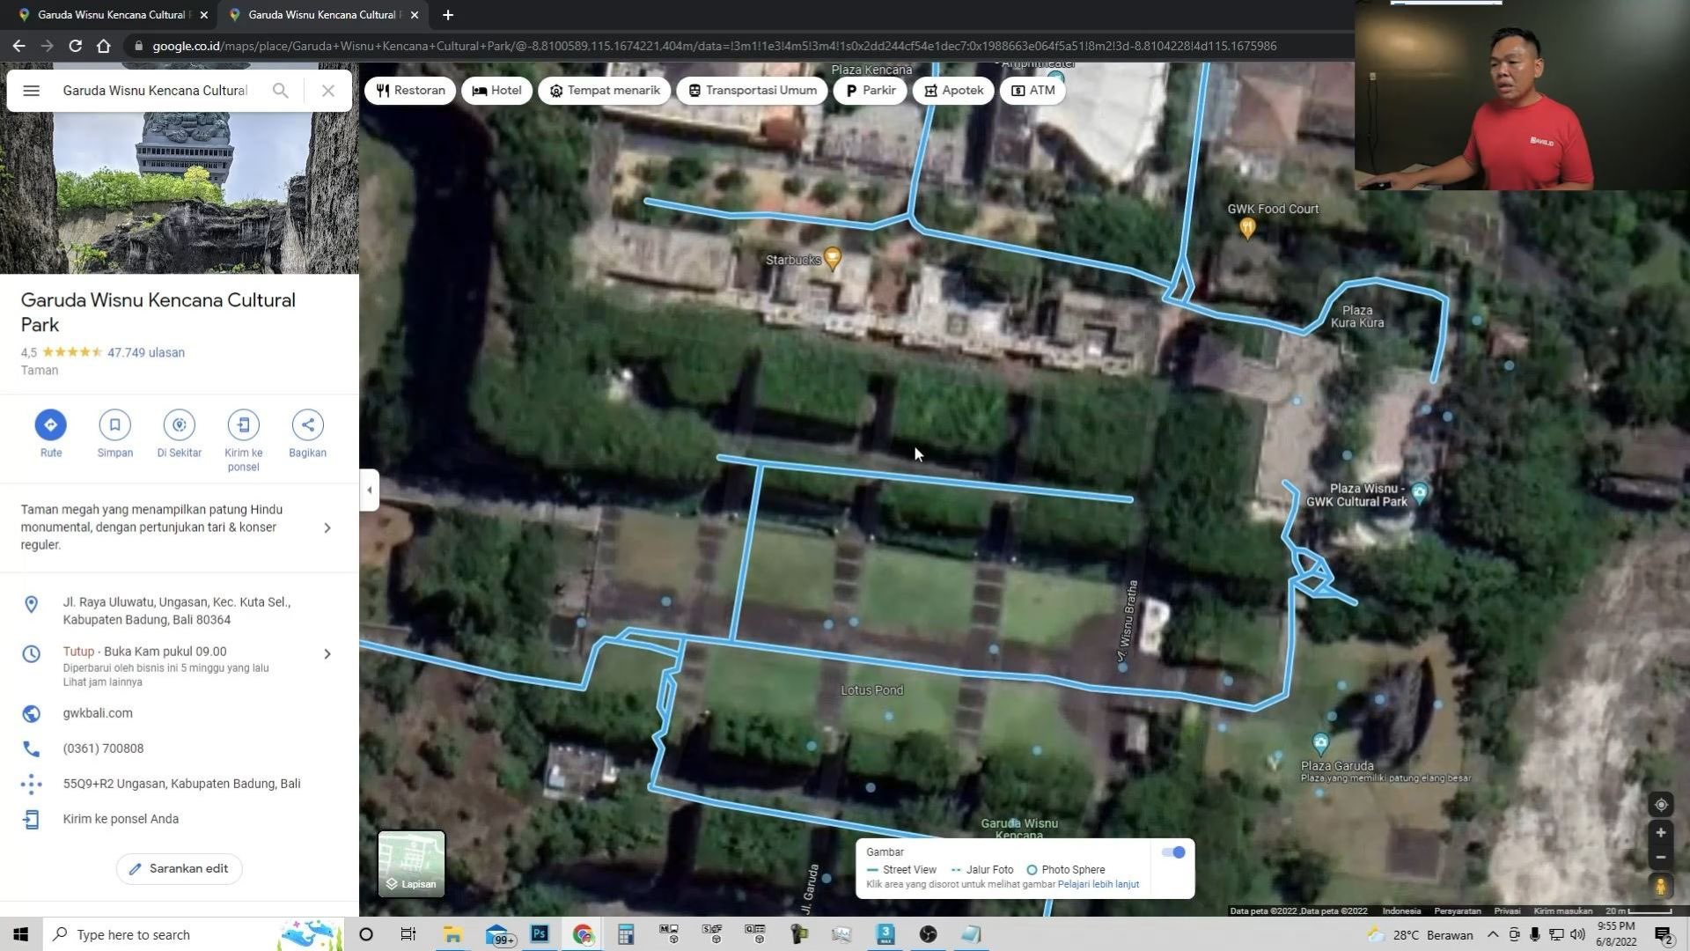Click the Plaza Wisnu camera marker
This screenshot has width=1690, height=951.
coord(1419,491)
